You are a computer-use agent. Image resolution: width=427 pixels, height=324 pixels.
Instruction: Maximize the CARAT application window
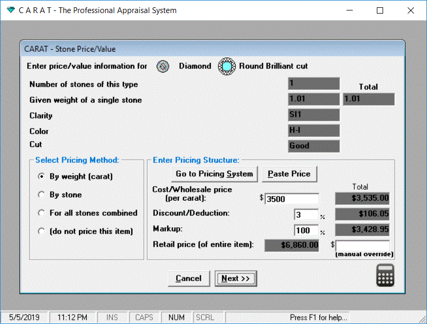pyautogui.click(x=380, y=10)
